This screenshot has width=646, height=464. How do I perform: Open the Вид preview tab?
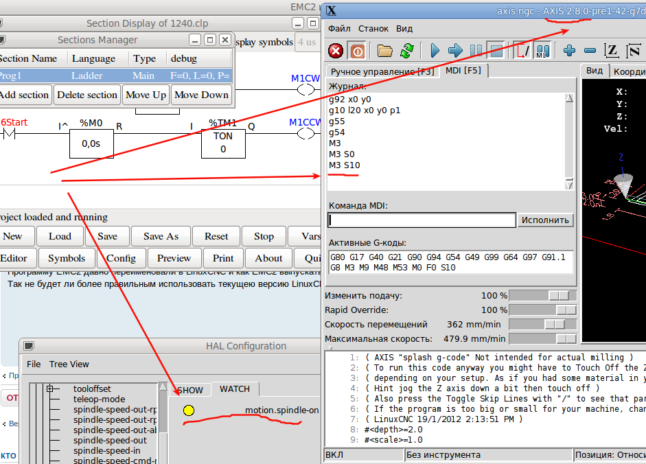[x=595, y=71]
